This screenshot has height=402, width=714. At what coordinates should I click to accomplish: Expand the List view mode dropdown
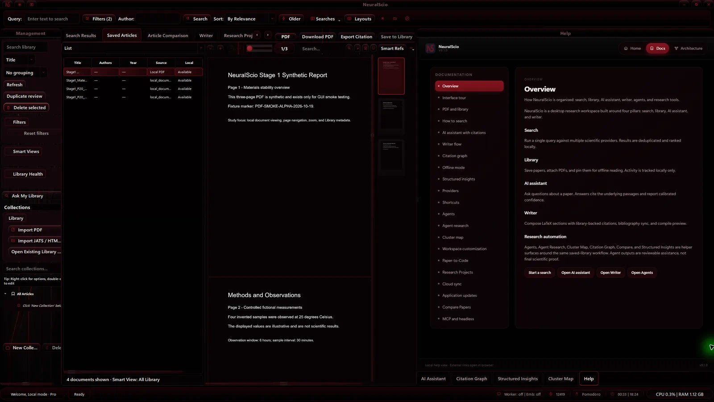tap(133, 48)
